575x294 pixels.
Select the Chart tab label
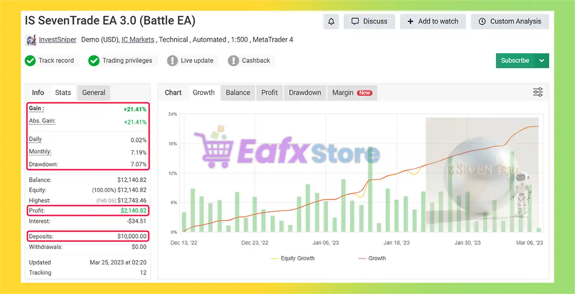[173, 92]
